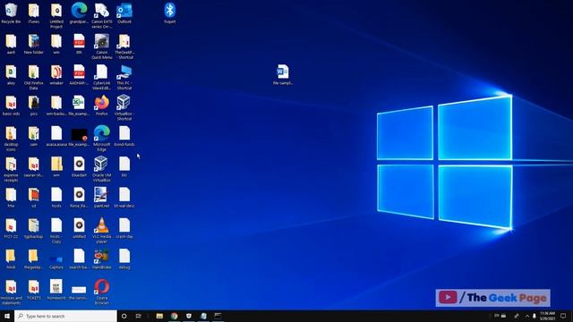Select the tgpbackup folder
Viewport: 573px width, 322px height.
[34, 228]
